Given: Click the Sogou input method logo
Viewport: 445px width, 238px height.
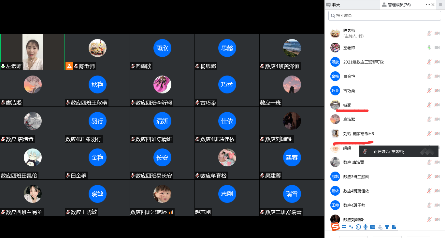Looking at the screenshot, I should (335, 227).
